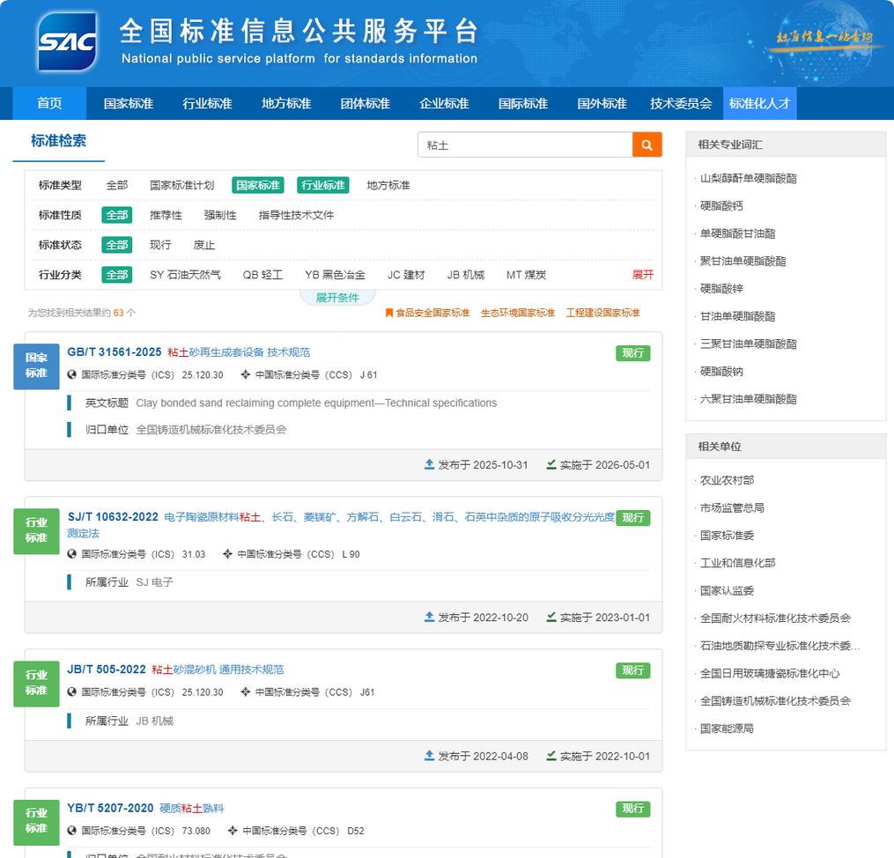Click the globe ICS icon in JB/T 505-2022 row
Image resolution: width=894 pixels, height=858 pixels.
pos(72,692)
